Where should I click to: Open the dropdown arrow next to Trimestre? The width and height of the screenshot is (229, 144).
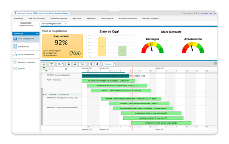(x=114, y=64)
